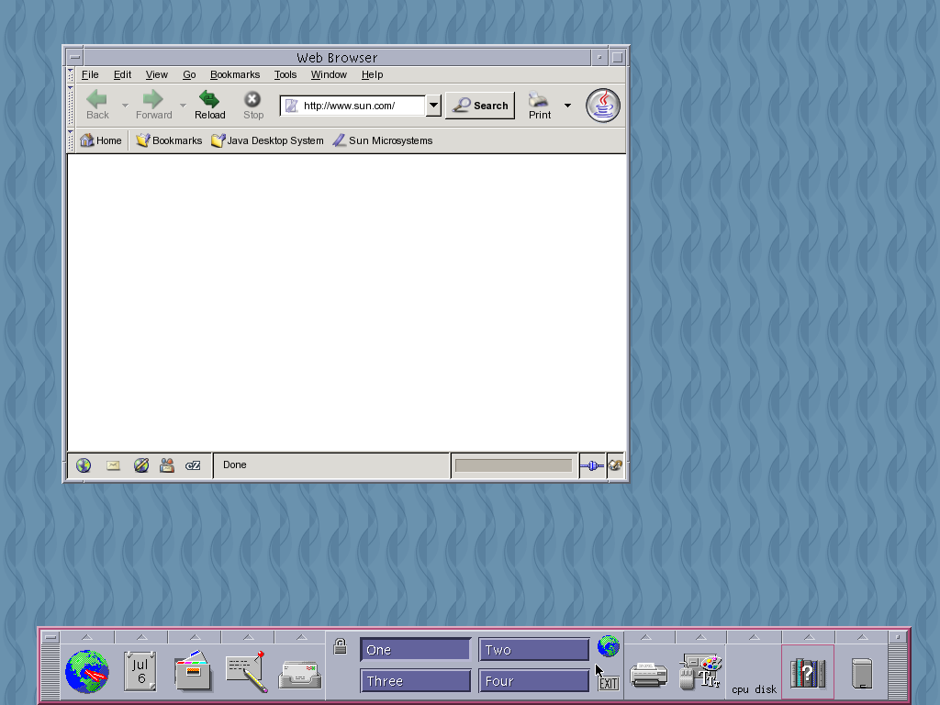Open the Forward history dropdown arrow
Viewport: 940px width, 705px height.
[183, 106]
